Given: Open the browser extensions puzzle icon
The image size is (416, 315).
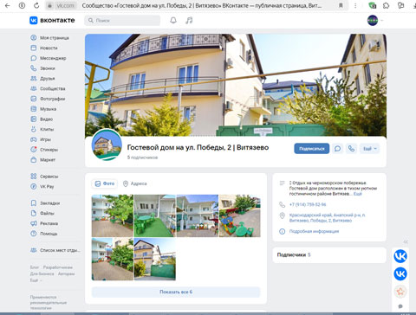Looking at the screenshot, I should [x=386, y=5].
